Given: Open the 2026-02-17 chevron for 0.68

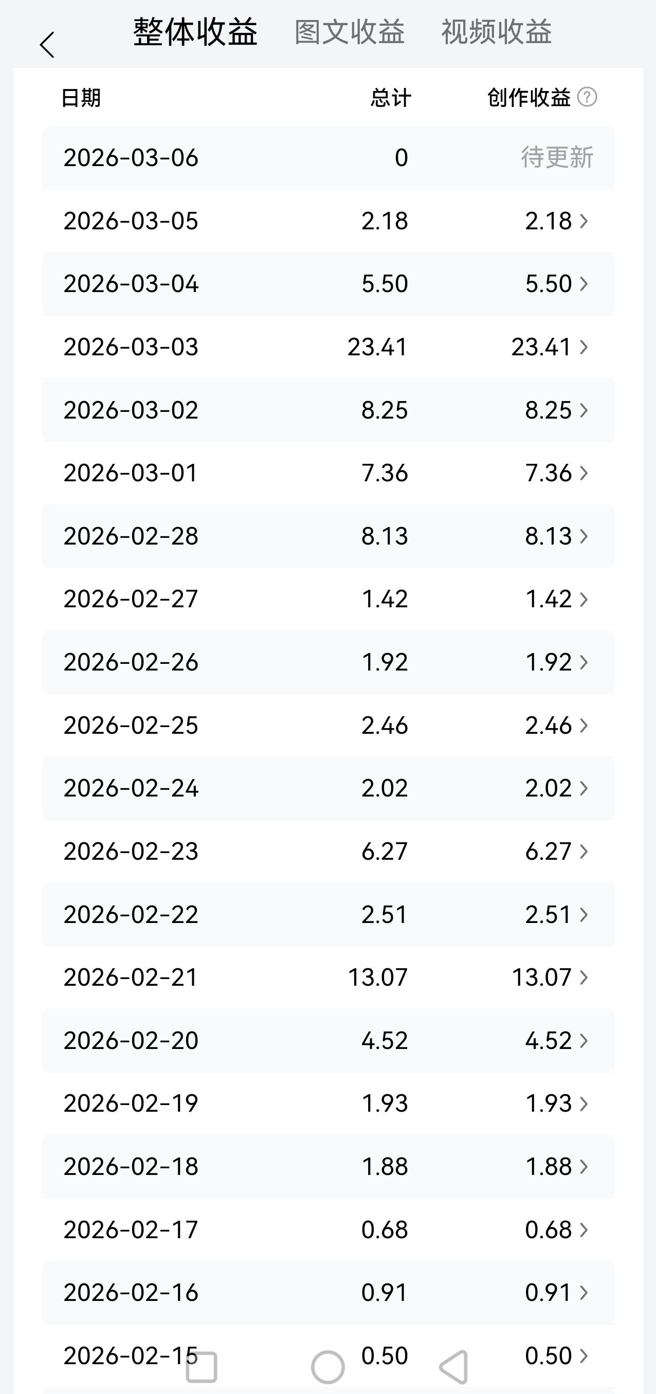Looking at the screenshot, I should click(x=584, y=1229).
